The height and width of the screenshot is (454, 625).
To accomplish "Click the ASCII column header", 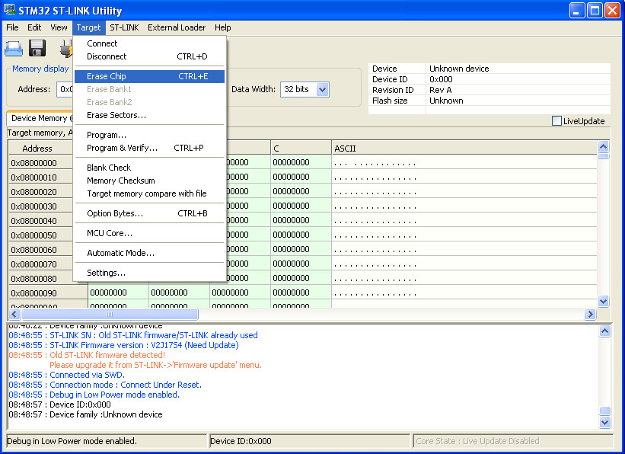I will click(x=464, y=149).
